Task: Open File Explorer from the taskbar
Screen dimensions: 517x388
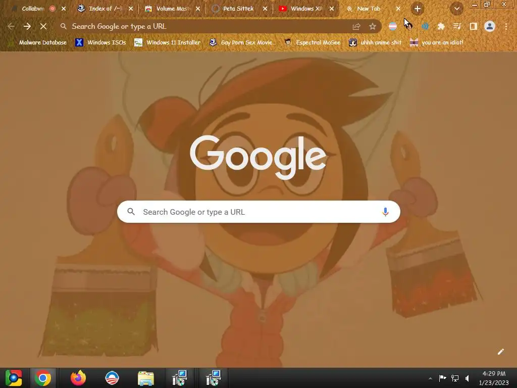Action: tap(146, 378)
